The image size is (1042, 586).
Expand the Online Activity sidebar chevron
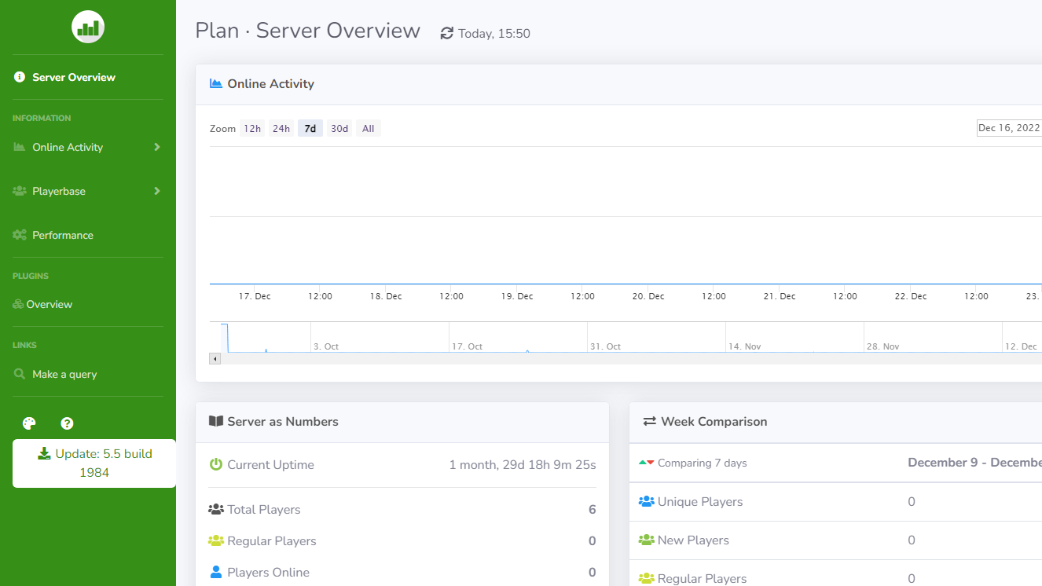tap(156, 147)
